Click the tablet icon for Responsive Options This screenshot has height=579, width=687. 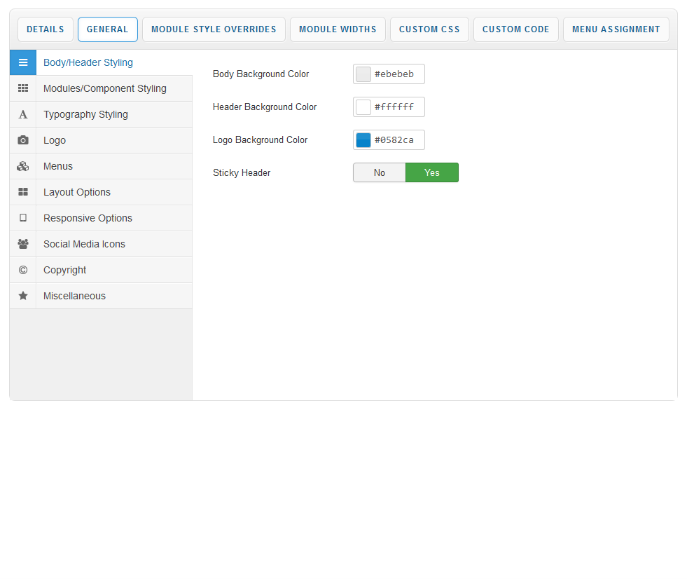[x=23, y=218]
